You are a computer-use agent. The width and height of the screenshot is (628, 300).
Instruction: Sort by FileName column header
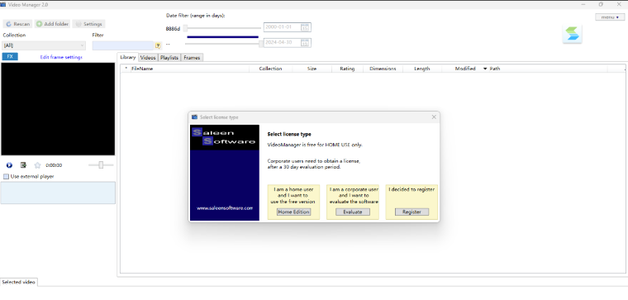[189, 69]
